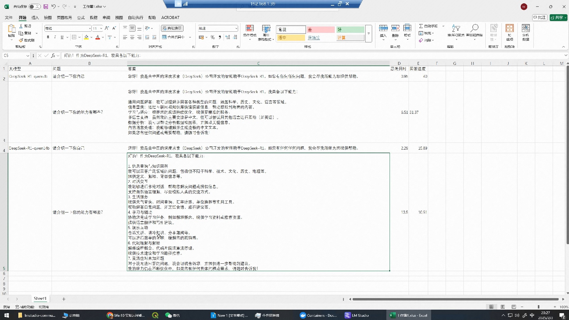The width and height of the screenshot is (569, 320).
Task: Open Find and Select (查找和选择)
Action: 474,32
